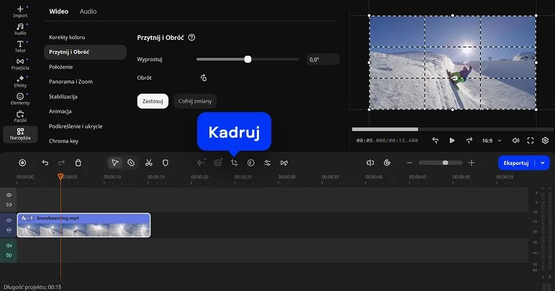
Task: Mute the audio track speaker toggle
Action: pos(9,246)
